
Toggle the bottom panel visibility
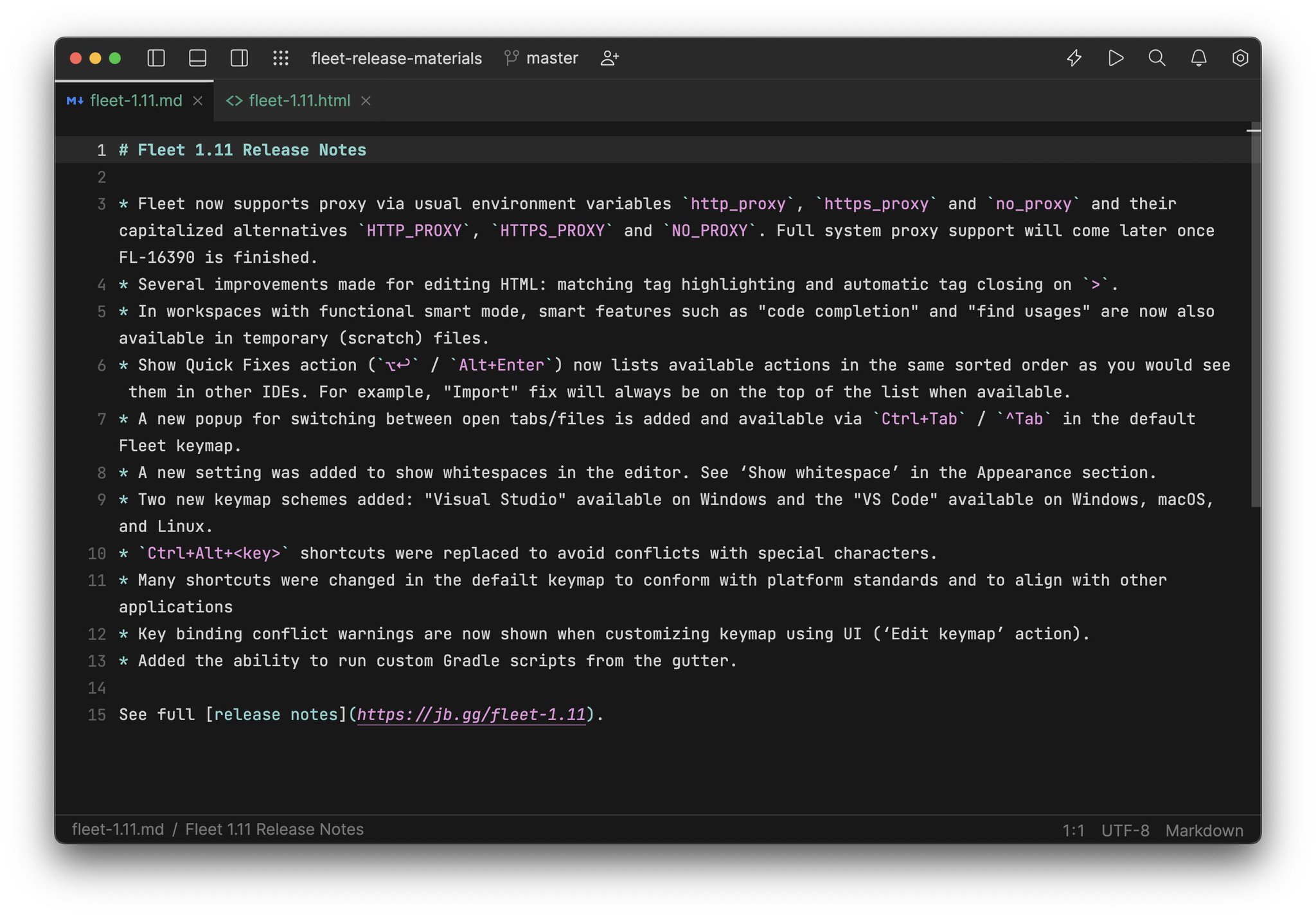coord(197,58)
